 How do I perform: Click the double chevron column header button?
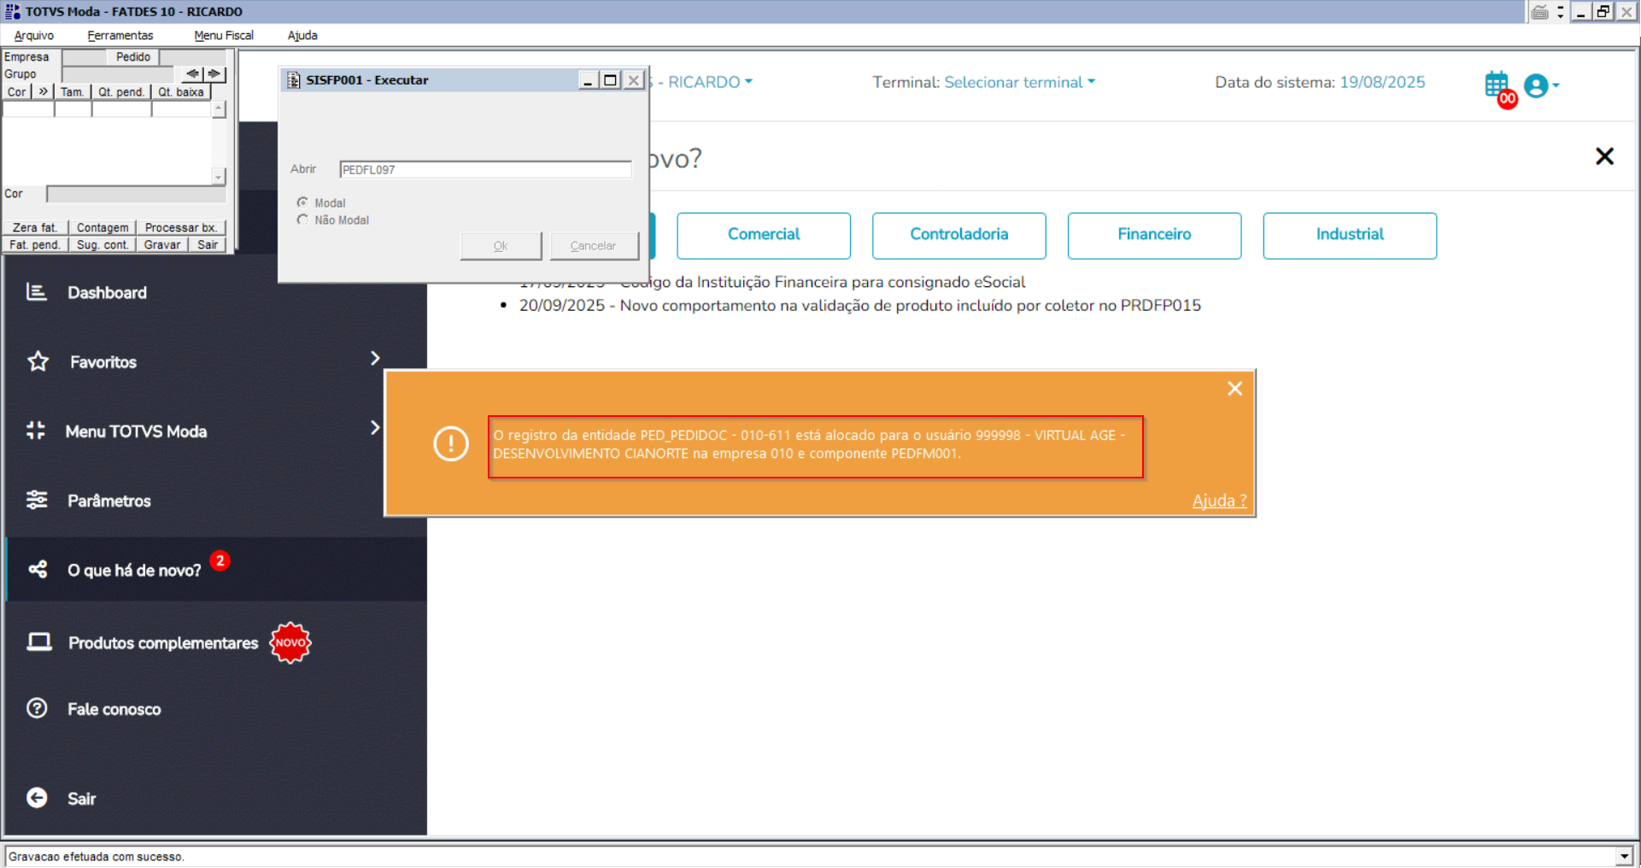coord(43,91)
